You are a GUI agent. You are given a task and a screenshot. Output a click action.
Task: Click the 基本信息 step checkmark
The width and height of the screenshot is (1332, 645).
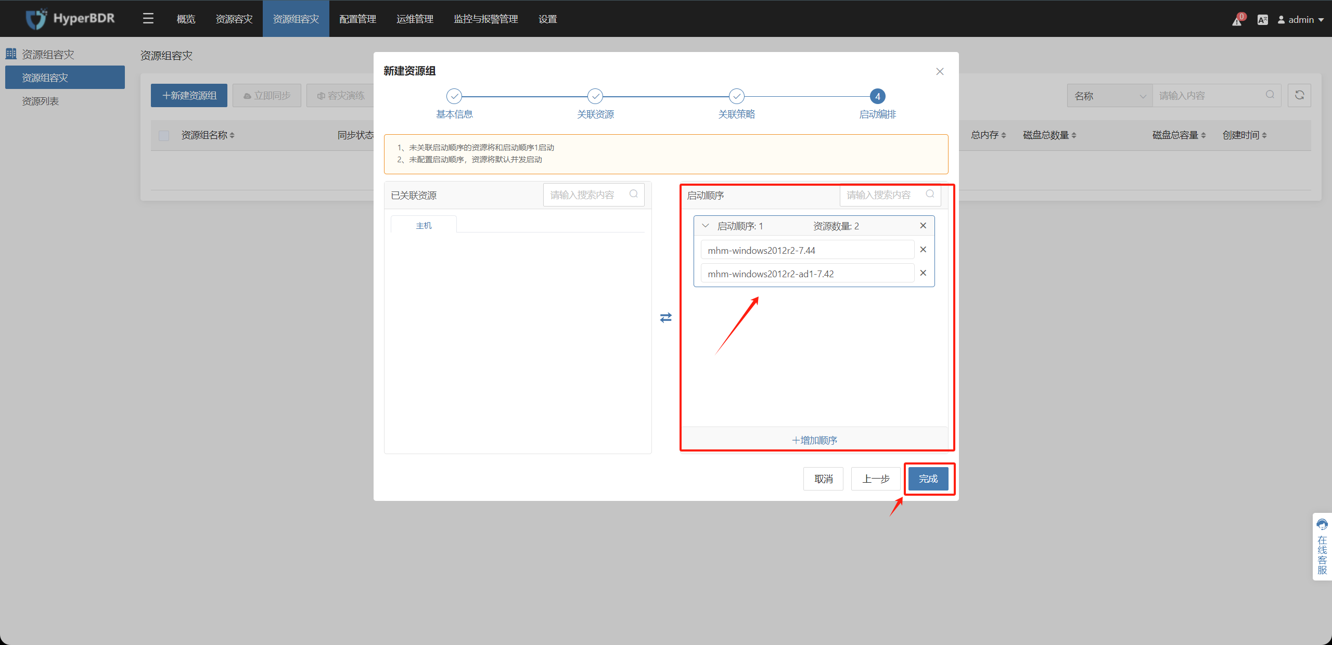tap(454, 96)
